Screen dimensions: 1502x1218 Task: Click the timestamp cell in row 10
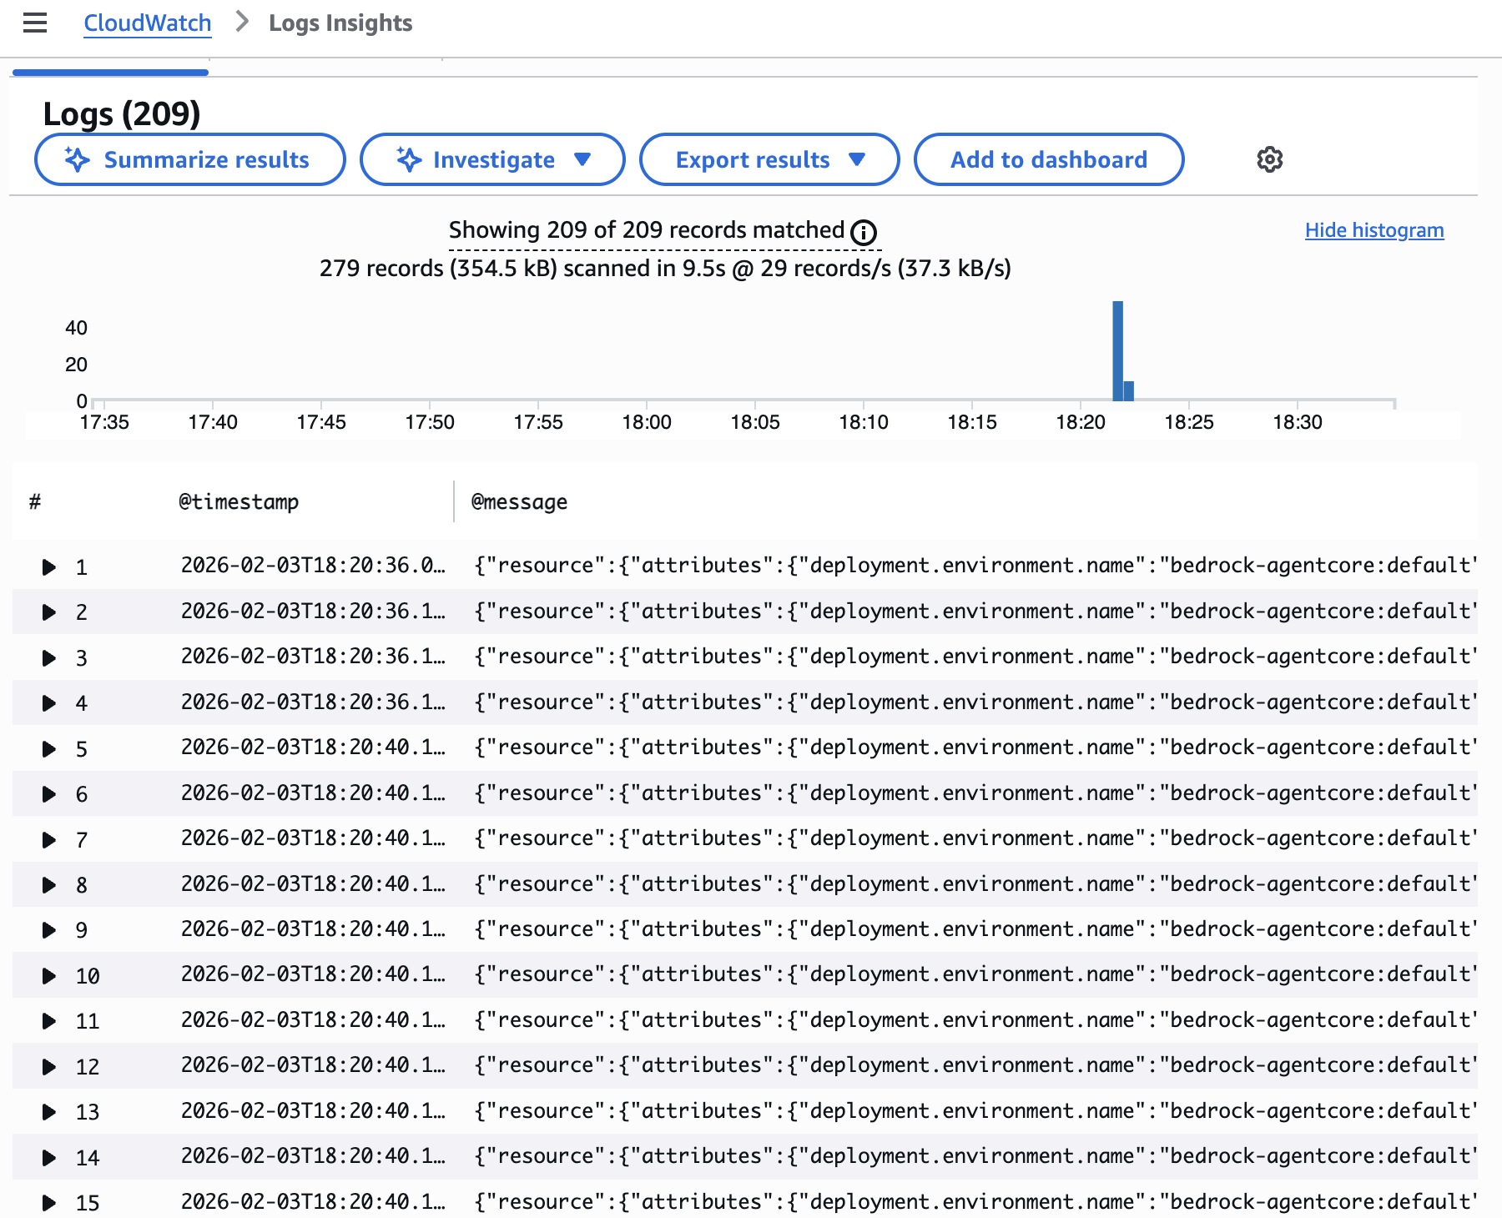pyautogui.click(x=313, y=974)
